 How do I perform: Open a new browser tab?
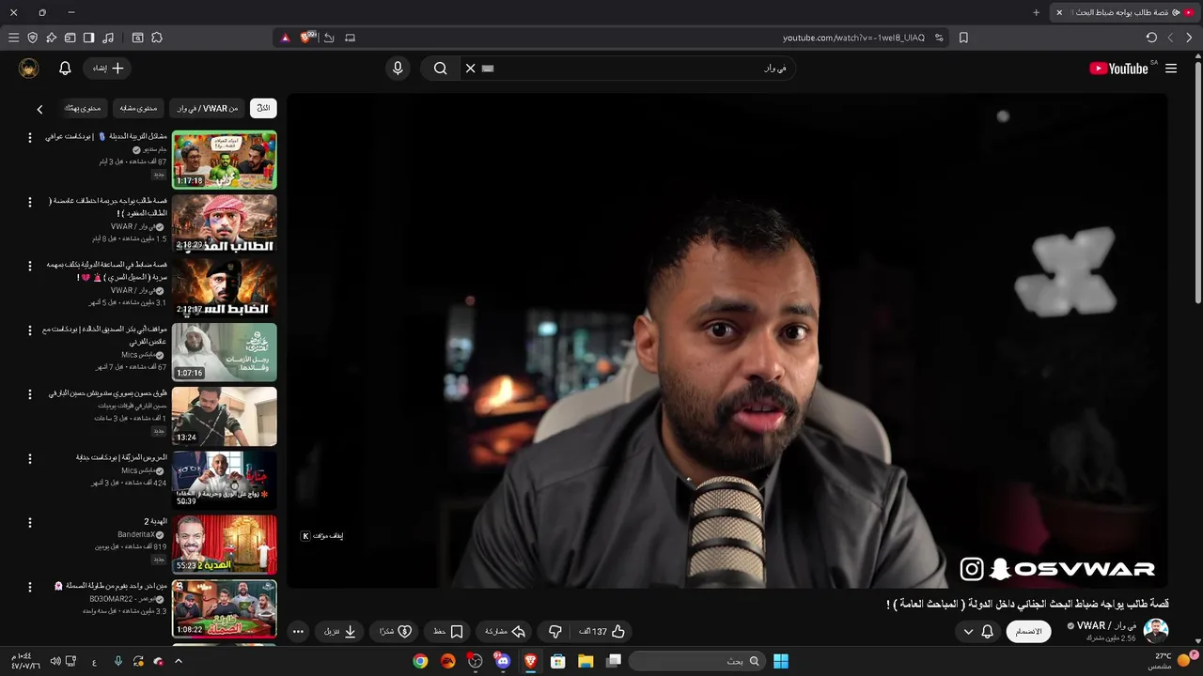coord(1037,12)
